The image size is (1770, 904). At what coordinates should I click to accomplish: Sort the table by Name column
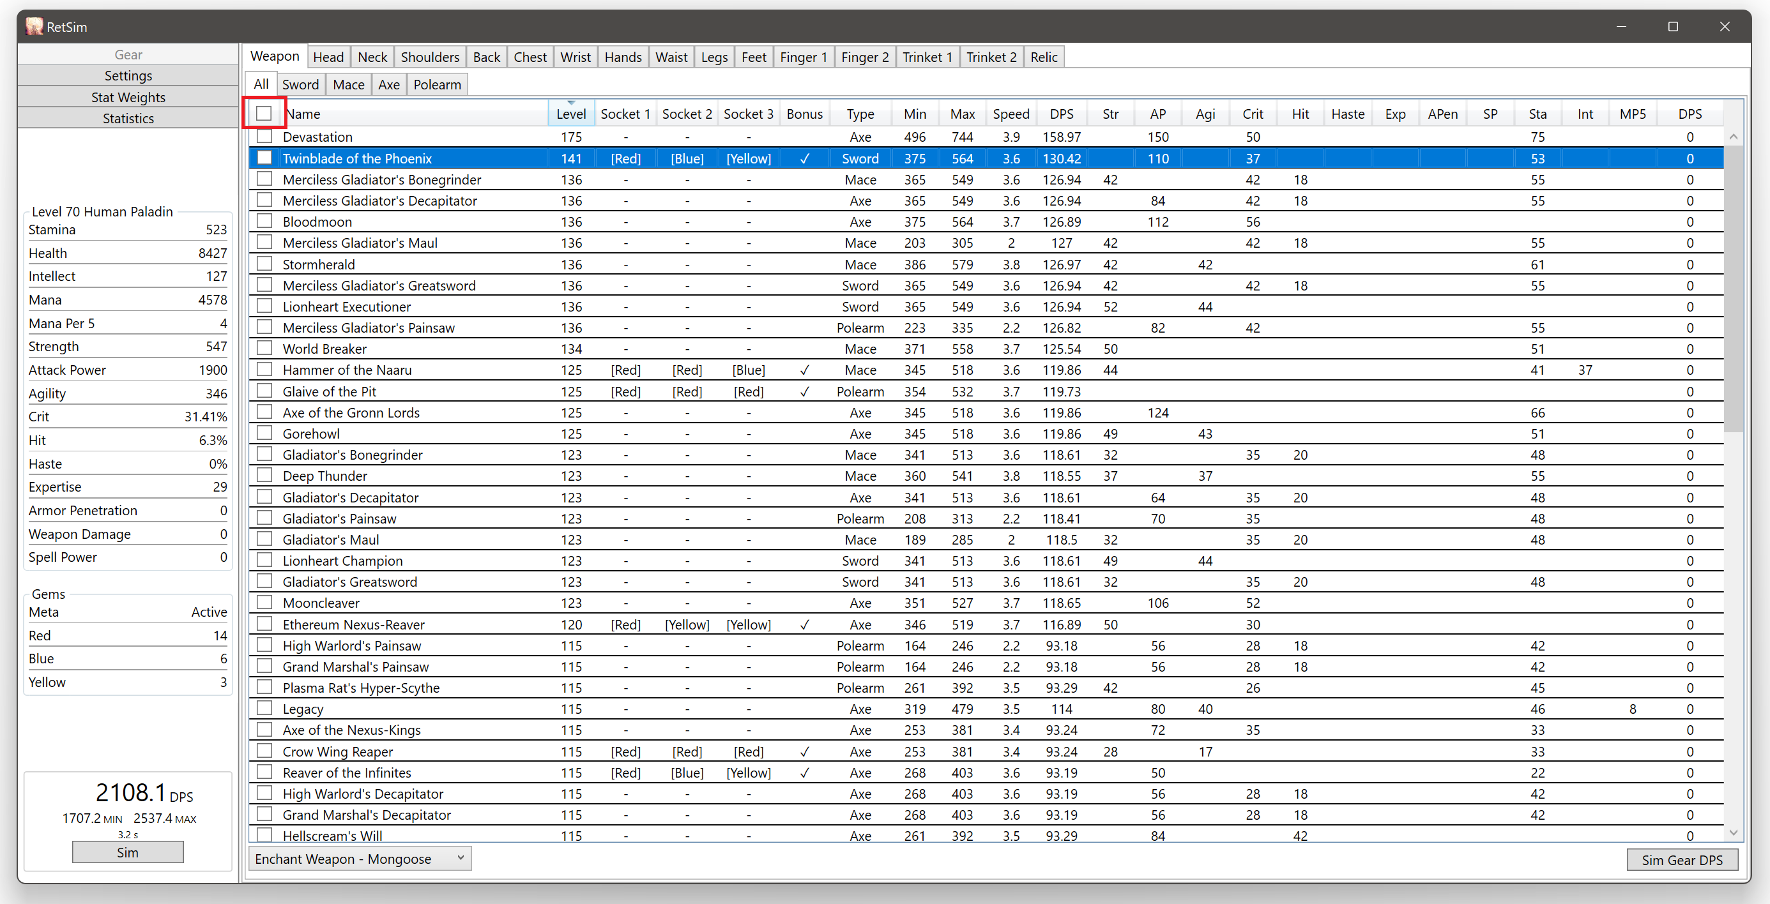(x=416, y=114)
